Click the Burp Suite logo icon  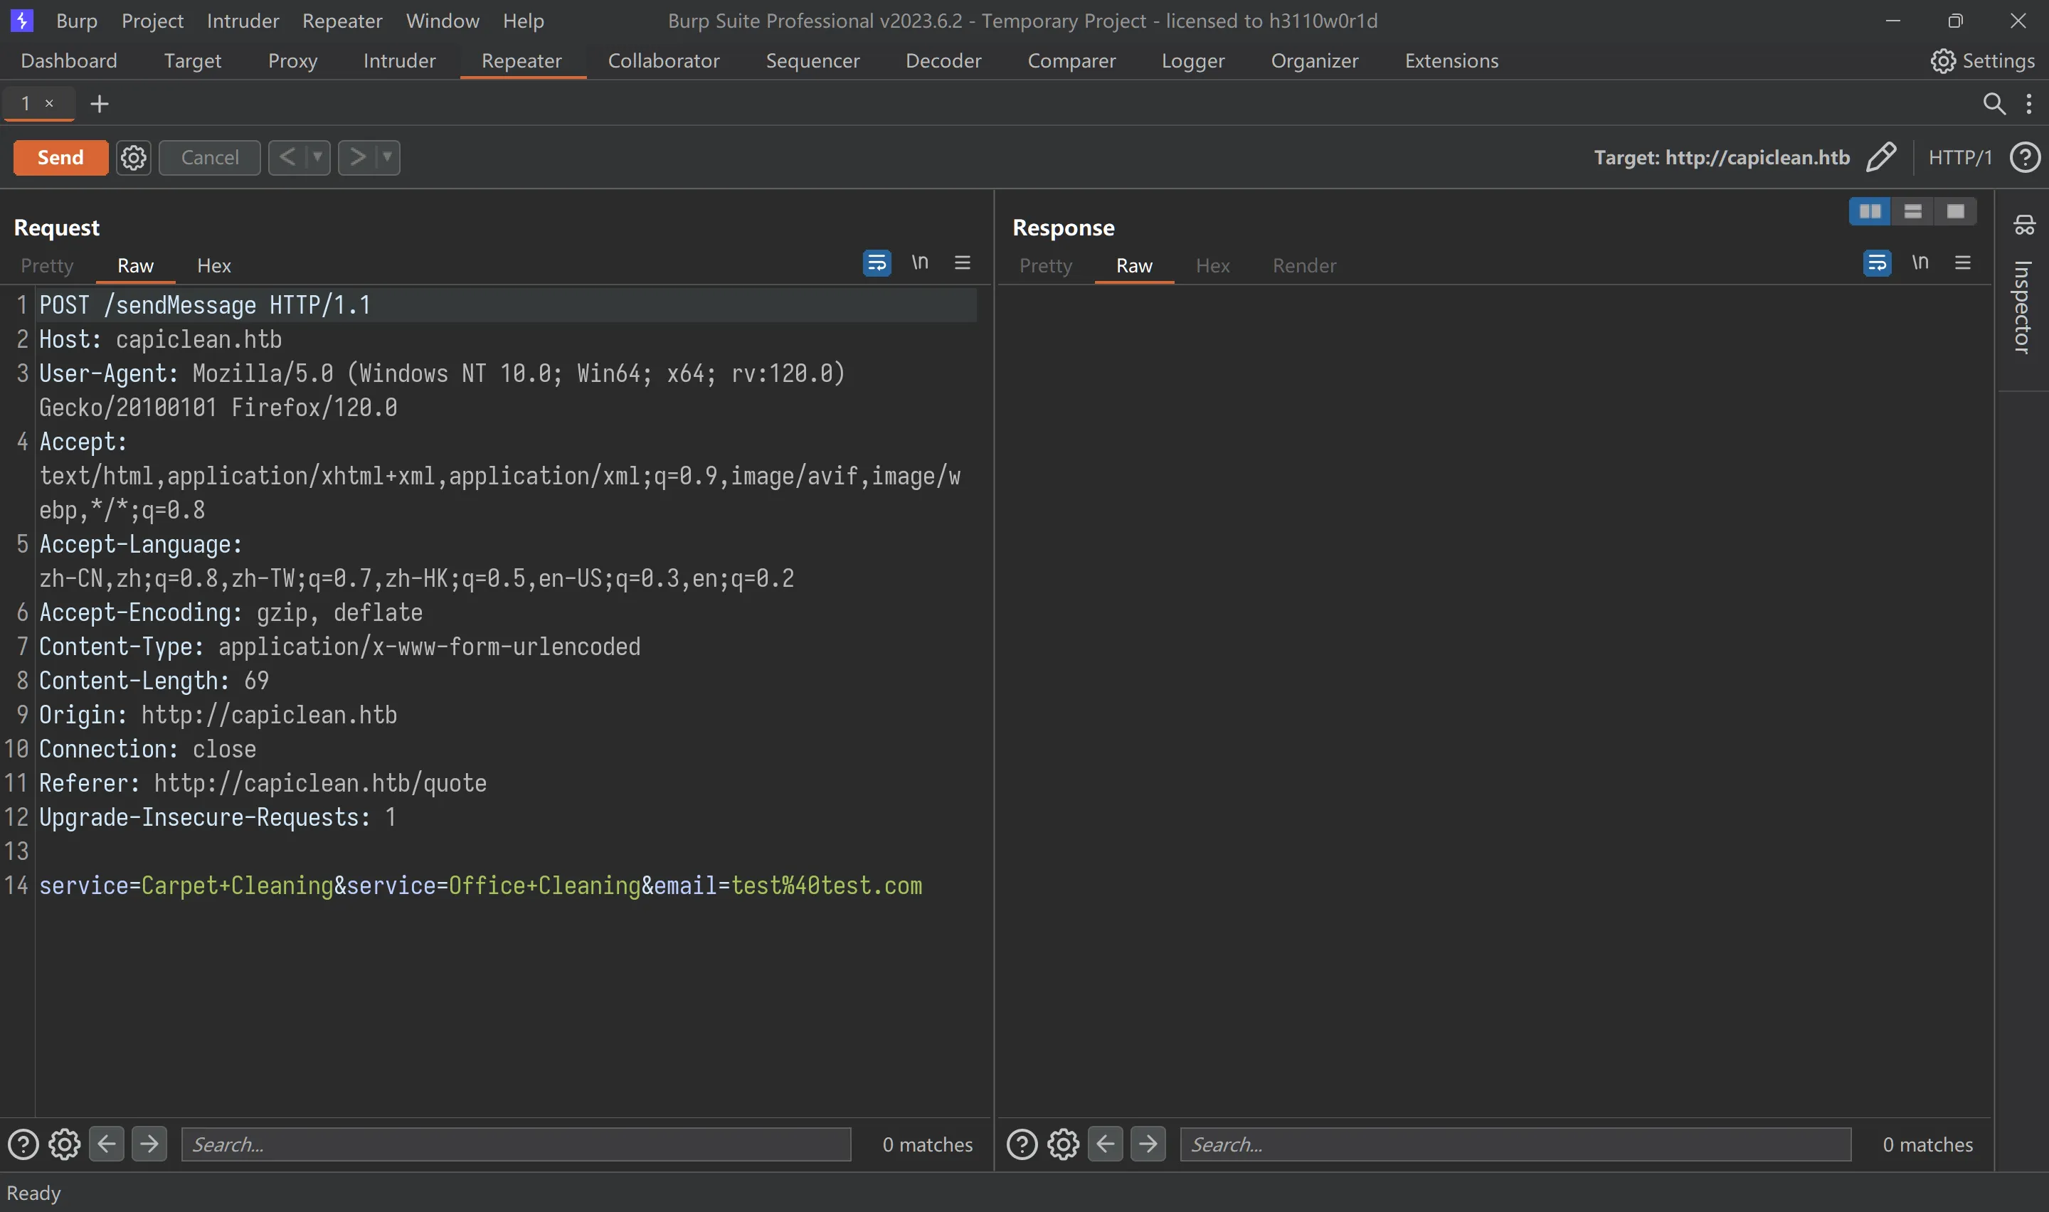[x=22, y=21]
